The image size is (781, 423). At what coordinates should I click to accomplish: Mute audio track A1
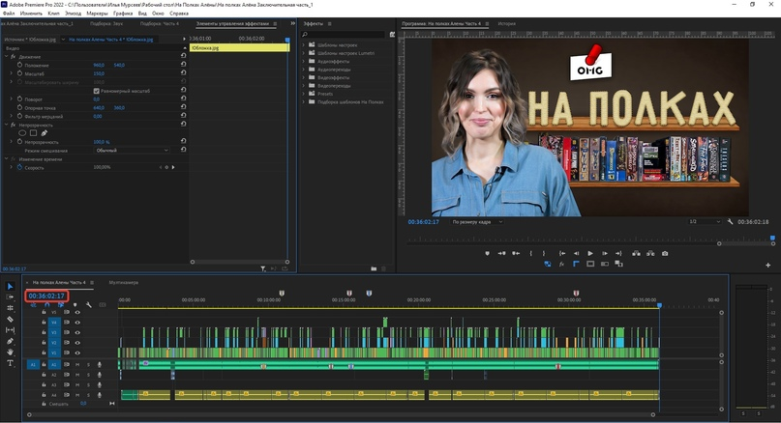(77, 365)
